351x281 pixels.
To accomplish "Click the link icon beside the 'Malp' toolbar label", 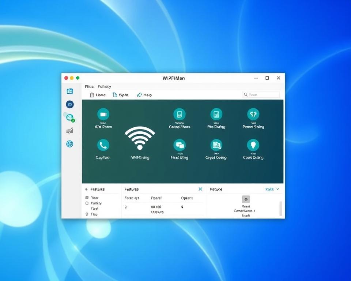I will click(139, 95).
